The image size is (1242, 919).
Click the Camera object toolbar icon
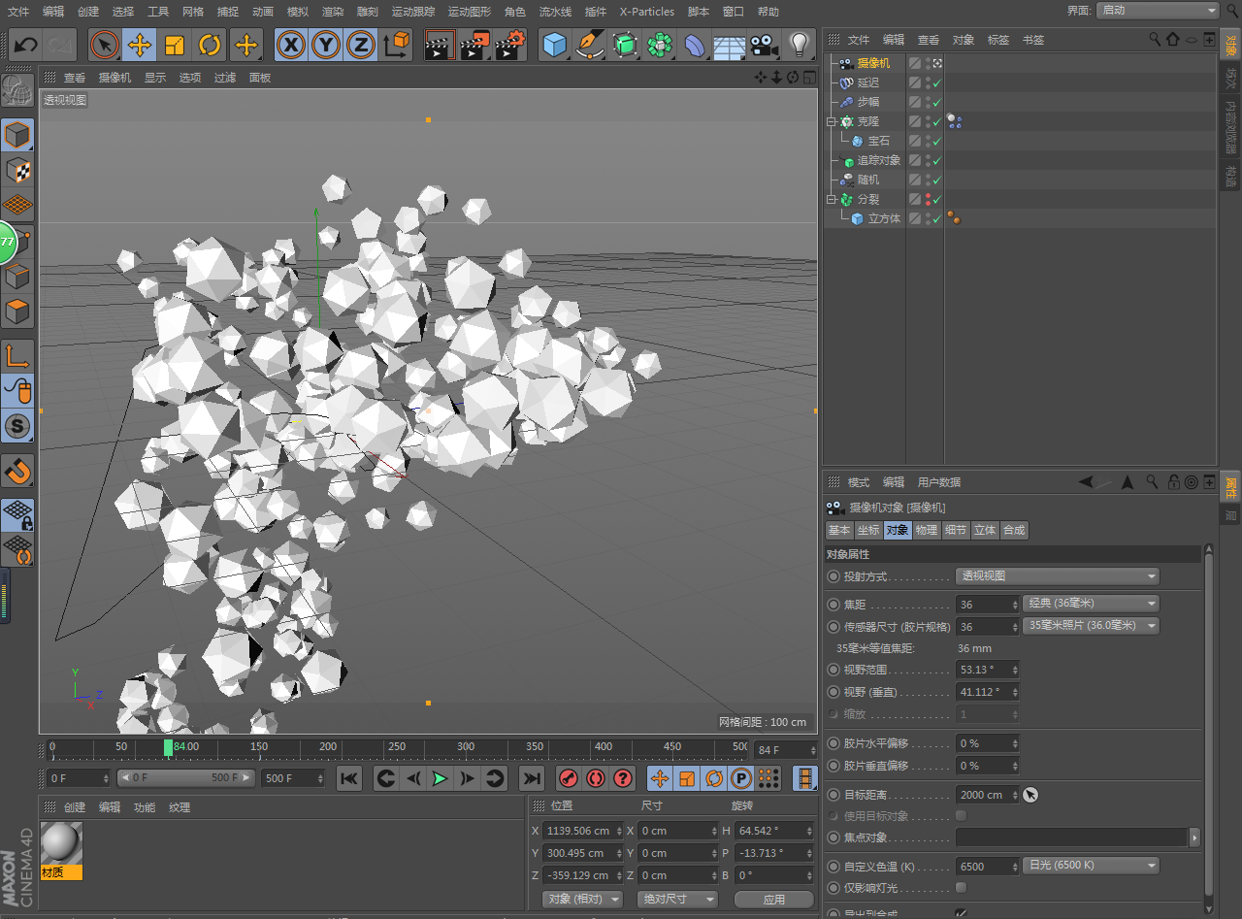coord(765,45)
